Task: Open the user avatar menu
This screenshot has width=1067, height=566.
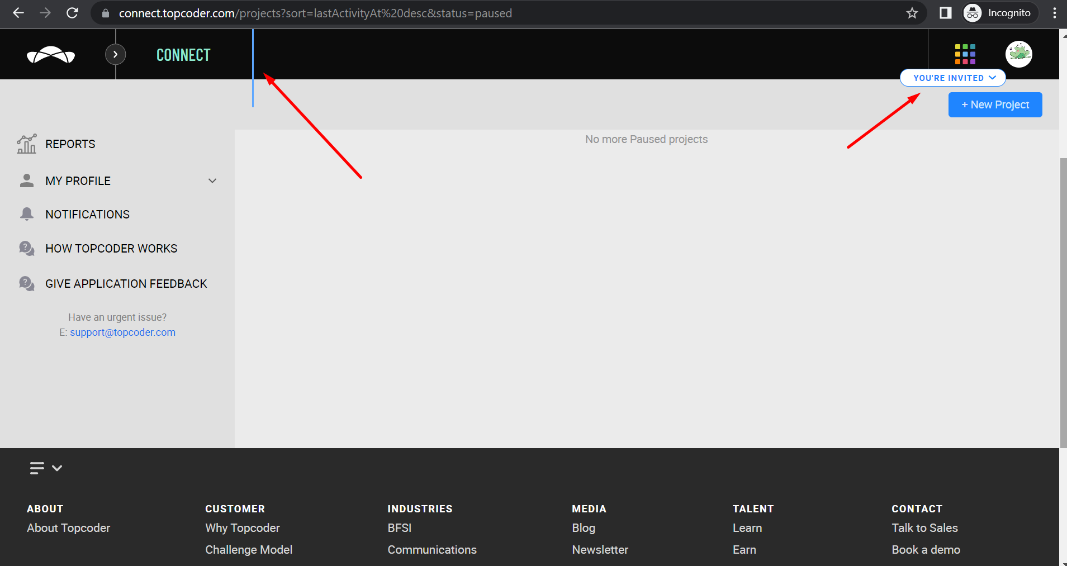Action: click(1019, 54)
